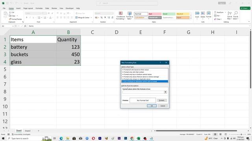Screen dimensions: 252x141
Task: Select 'Format all cells based on their values'
Action: click(145, 70)
